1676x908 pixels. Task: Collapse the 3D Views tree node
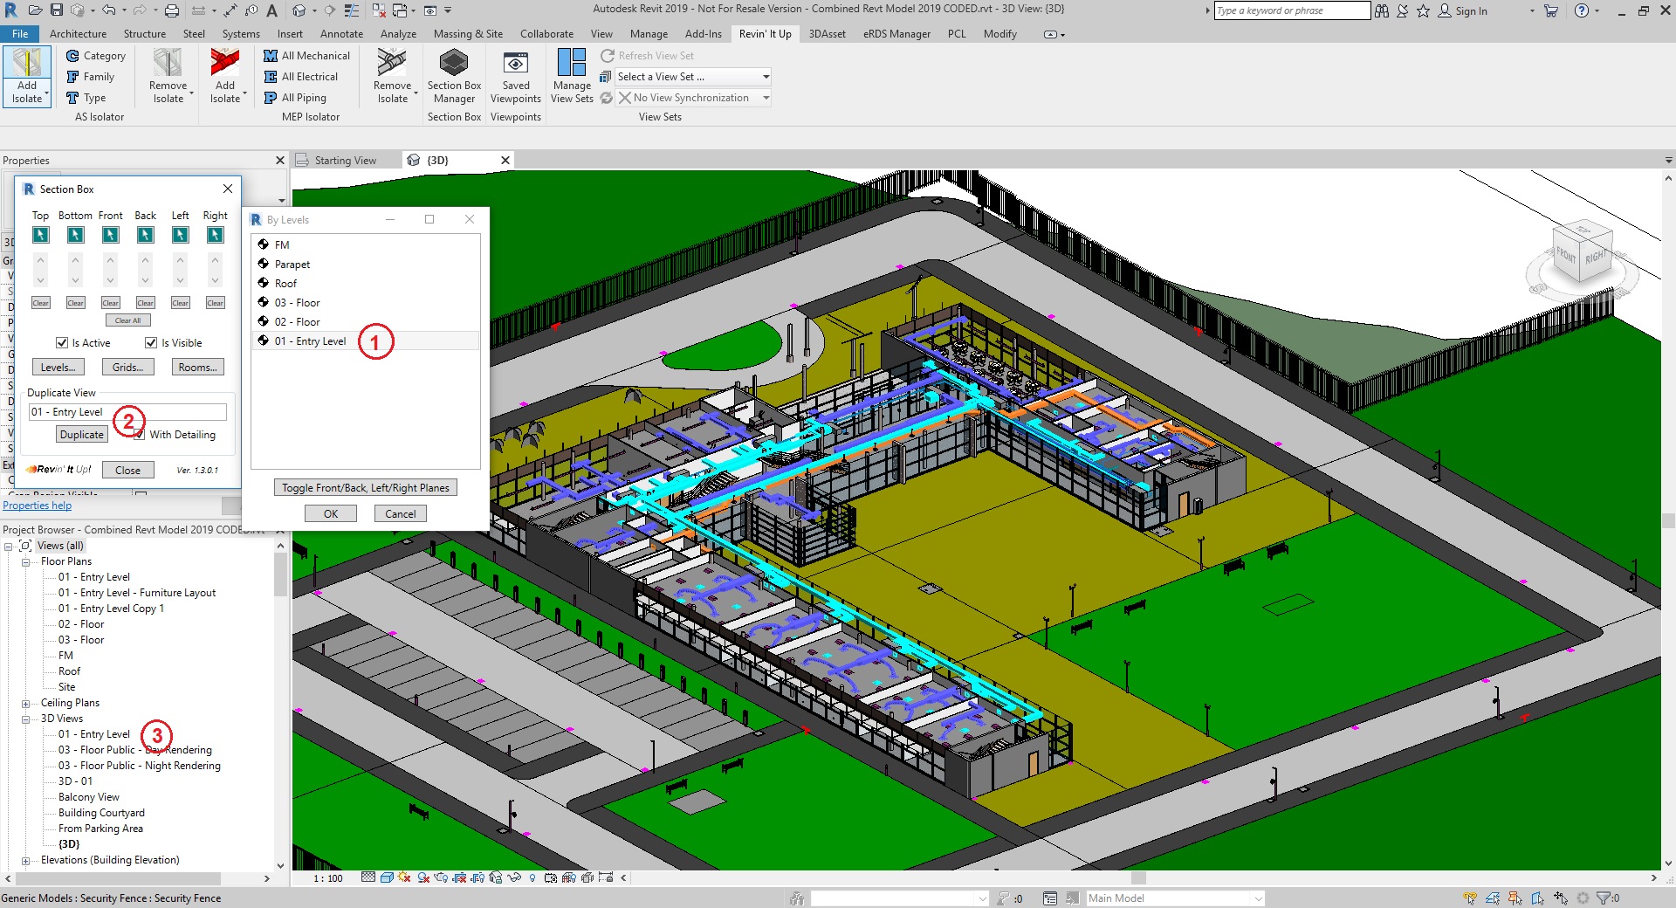(26, 719)
